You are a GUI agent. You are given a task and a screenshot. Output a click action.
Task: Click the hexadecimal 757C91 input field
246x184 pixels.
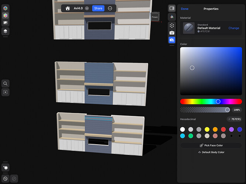pyautogui.click(x=234, y=119)
